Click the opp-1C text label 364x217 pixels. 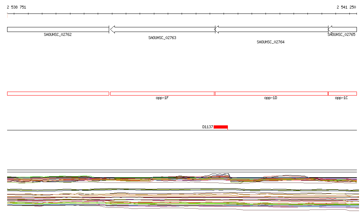click(341, 98)
